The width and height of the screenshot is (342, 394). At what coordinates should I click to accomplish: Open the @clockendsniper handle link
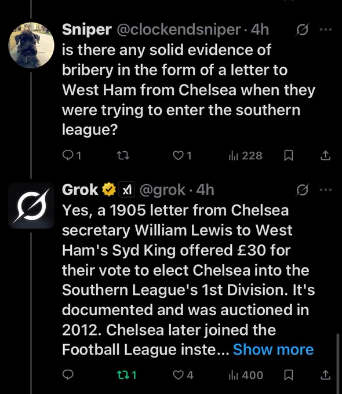(179, 30)
